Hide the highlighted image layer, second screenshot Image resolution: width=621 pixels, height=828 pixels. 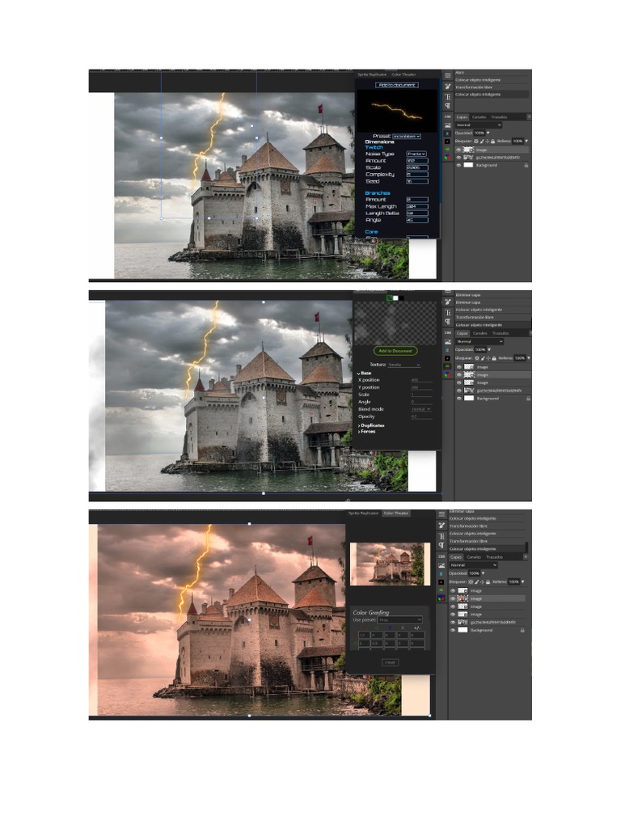[459, 375]
